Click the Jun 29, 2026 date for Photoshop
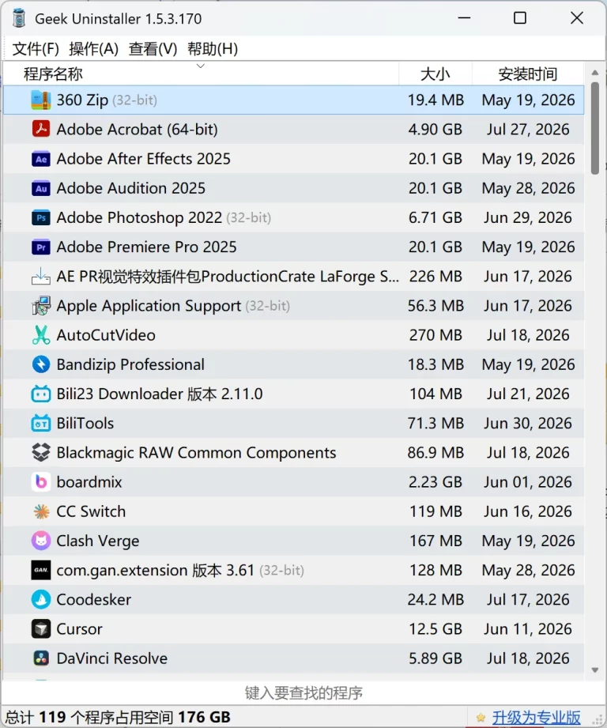Viewport: 607px width, 728px height. (x=528, y=217)
